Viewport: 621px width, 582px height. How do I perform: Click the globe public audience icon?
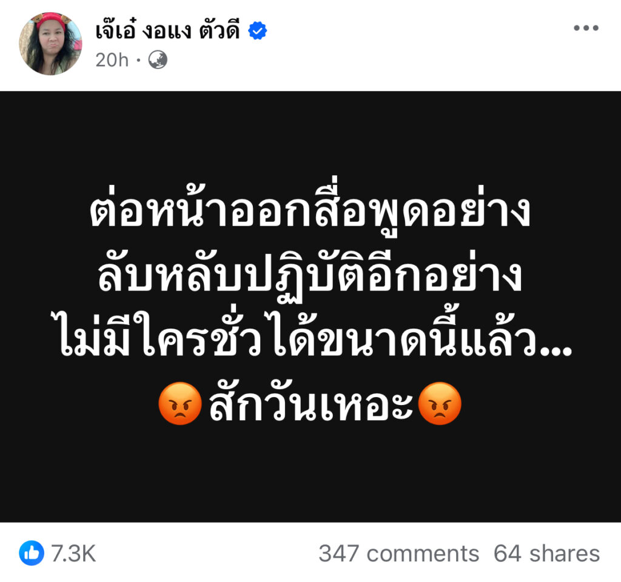[x=158, y=60]
